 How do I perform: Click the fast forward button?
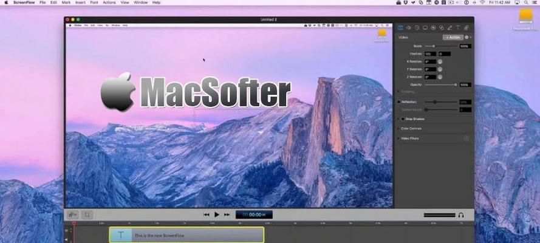click(227, 215)
